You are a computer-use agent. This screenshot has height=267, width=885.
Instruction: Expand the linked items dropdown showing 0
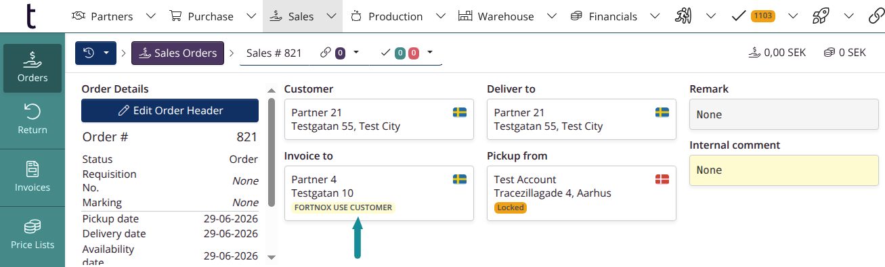(x=340, y=53)
